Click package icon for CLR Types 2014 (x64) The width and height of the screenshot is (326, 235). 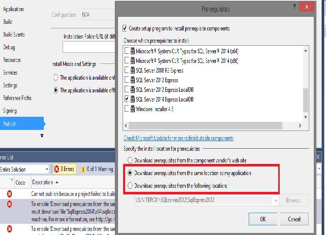[133, 51]
